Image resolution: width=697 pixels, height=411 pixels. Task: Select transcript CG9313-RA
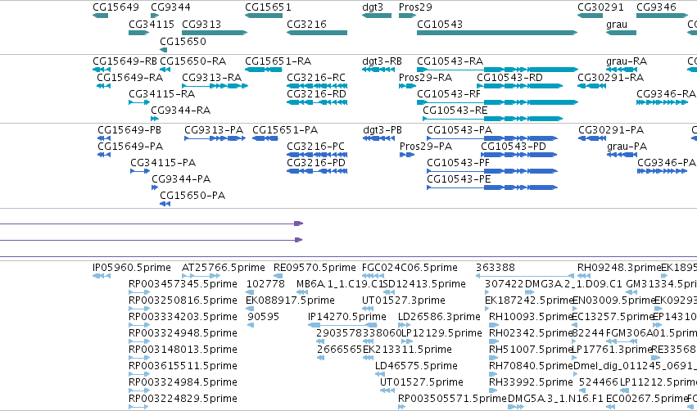tap(212, 78)
